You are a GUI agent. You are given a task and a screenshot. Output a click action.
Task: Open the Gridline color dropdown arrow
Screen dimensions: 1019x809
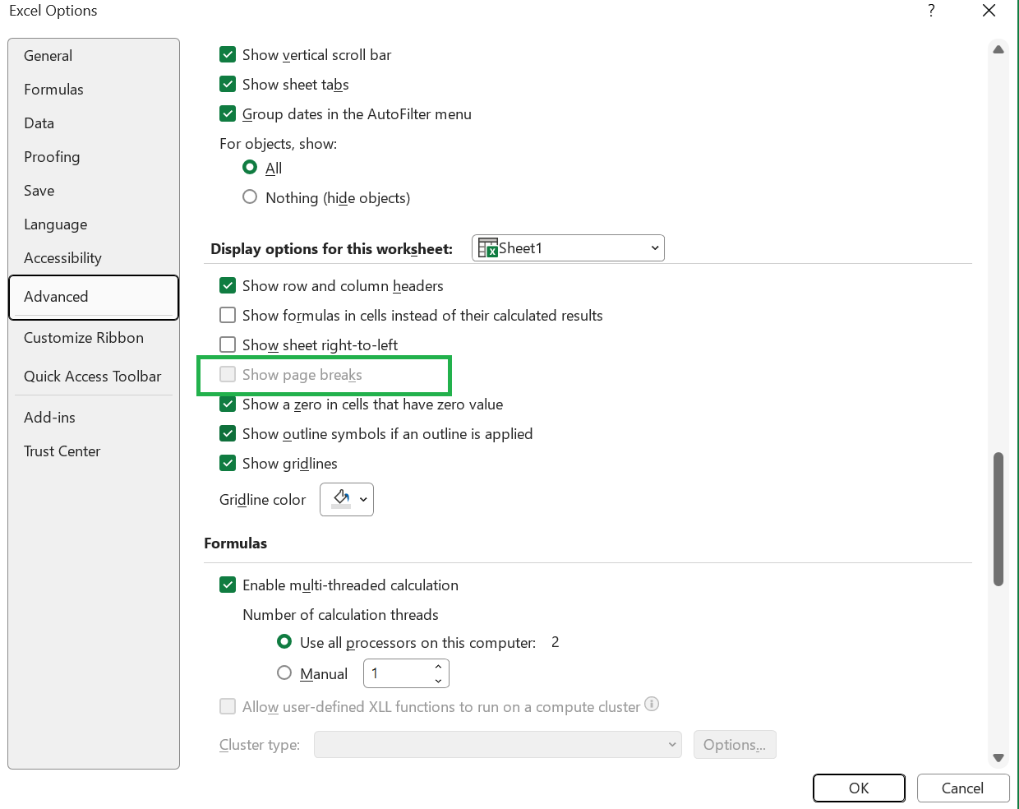tap(363, 499)
